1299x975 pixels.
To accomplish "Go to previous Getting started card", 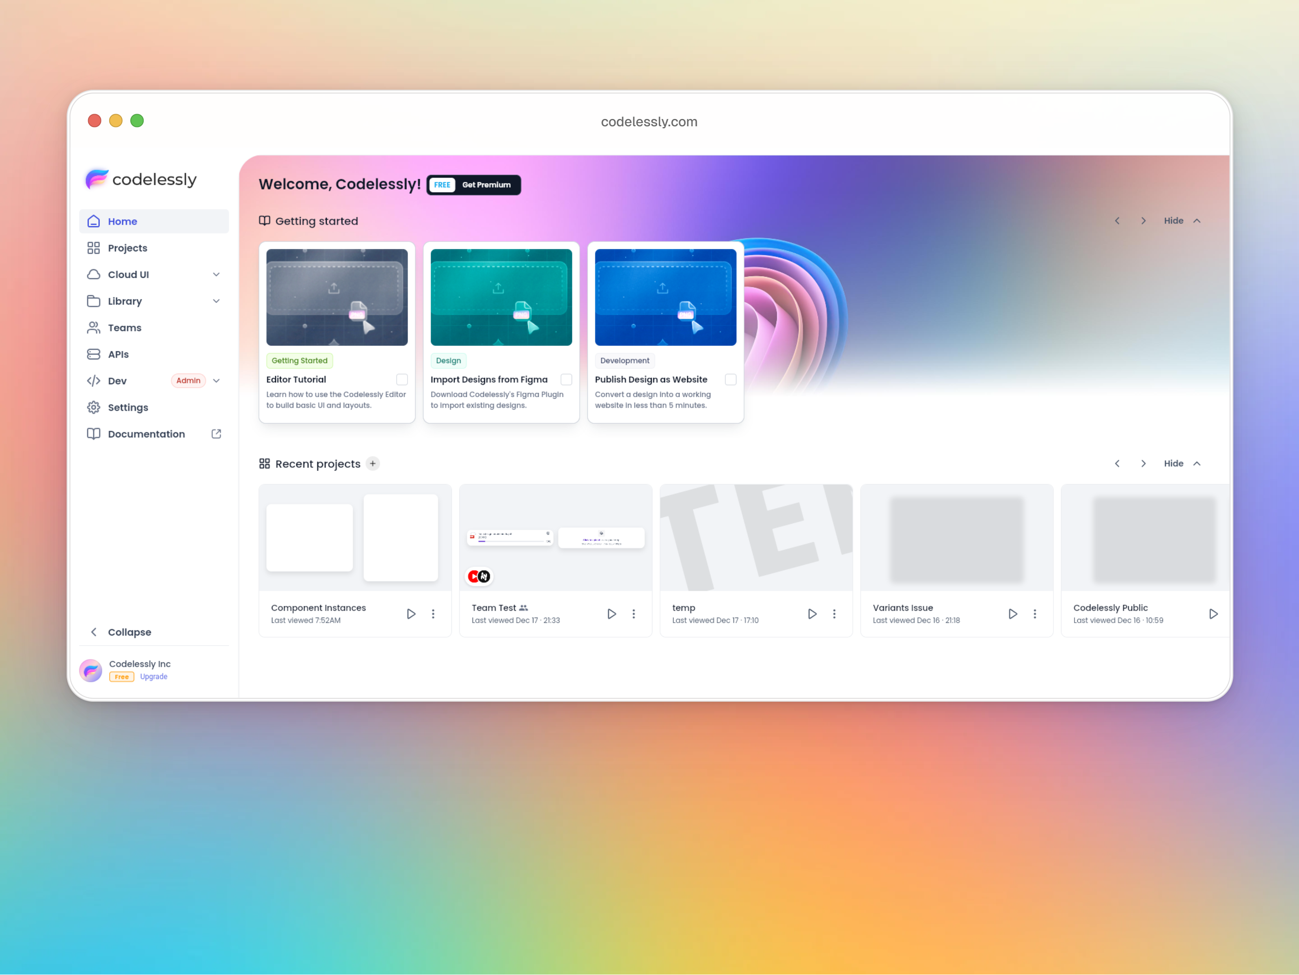I will [1117, 221].
